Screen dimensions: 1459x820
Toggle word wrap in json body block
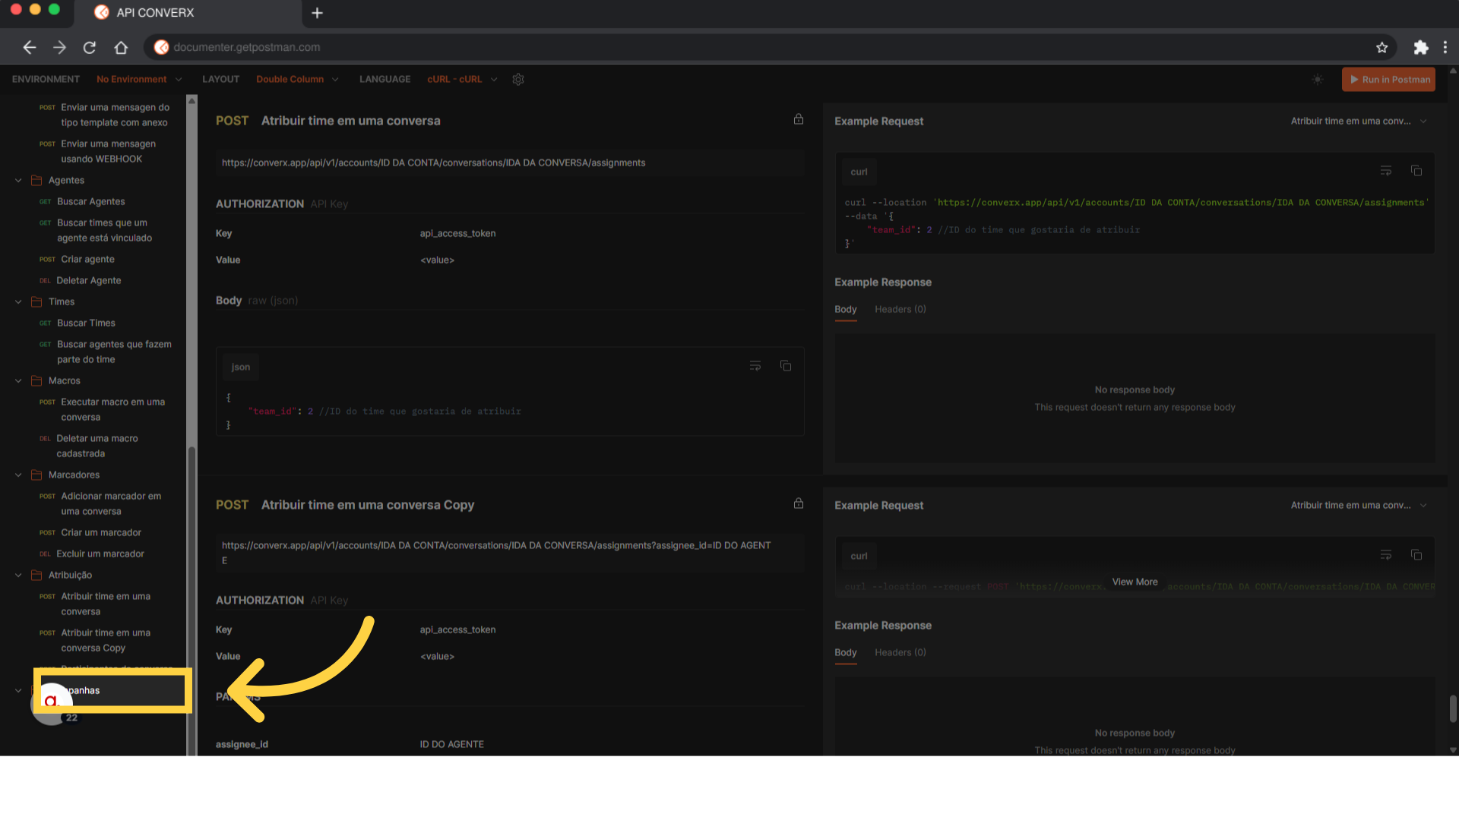click(x=755, y=366)
